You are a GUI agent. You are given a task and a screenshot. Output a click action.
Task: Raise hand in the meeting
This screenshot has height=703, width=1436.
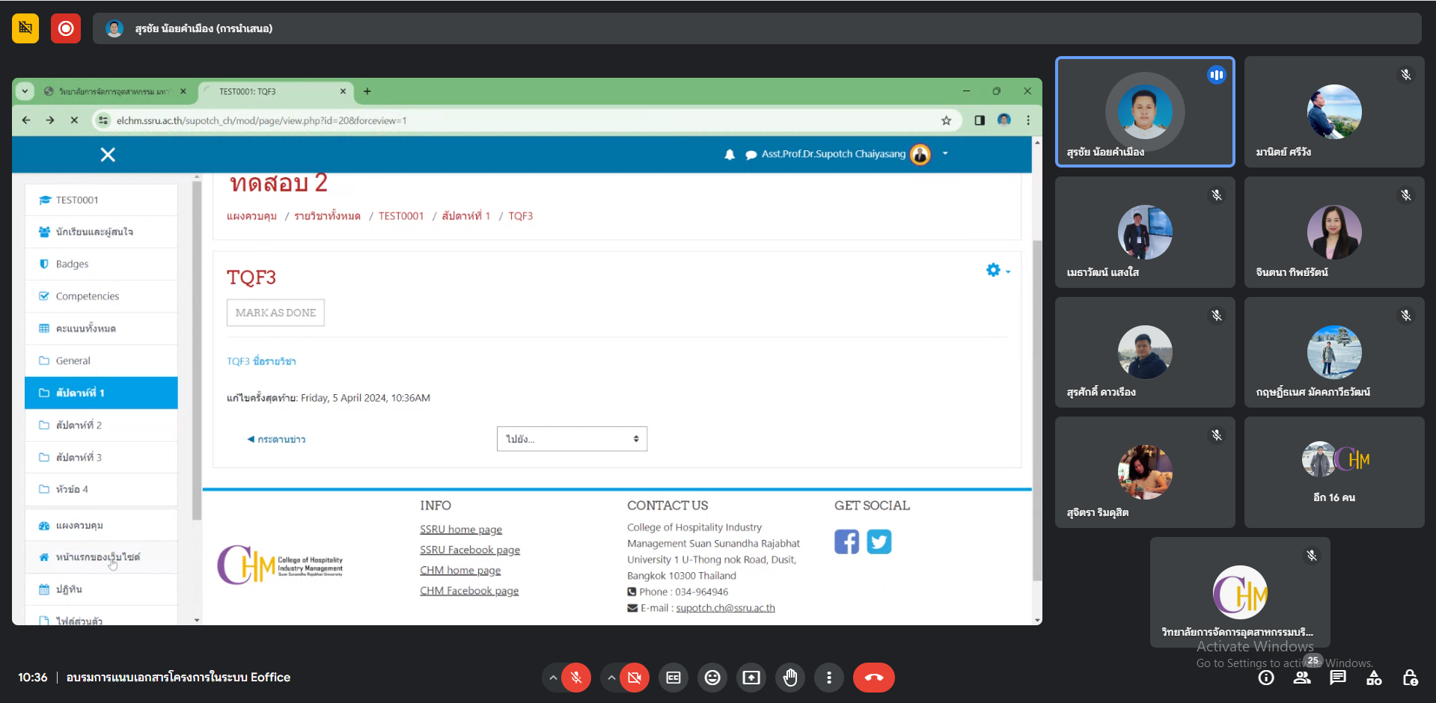790,678
